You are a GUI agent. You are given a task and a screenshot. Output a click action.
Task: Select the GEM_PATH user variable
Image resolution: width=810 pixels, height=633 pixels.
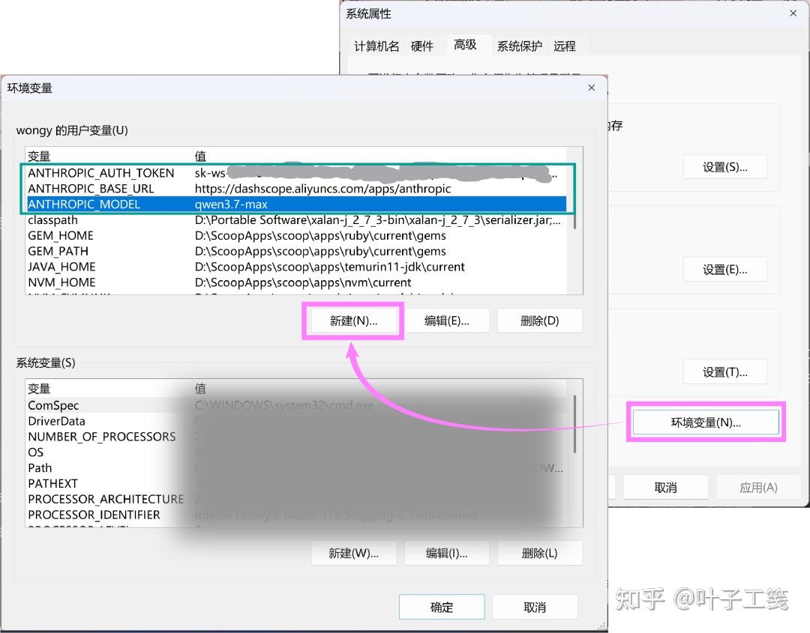tap(296, 251)
